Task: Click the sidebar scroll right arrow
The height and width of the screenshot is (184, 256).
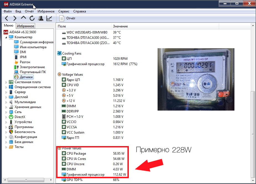Action: coord(51,180)
